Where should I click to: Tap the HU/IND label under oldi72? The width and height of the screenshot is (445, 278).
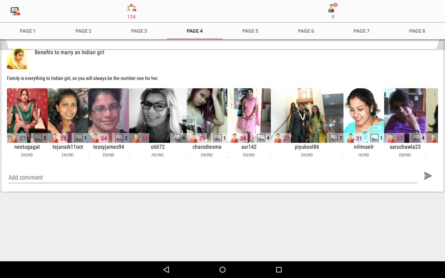157,155
